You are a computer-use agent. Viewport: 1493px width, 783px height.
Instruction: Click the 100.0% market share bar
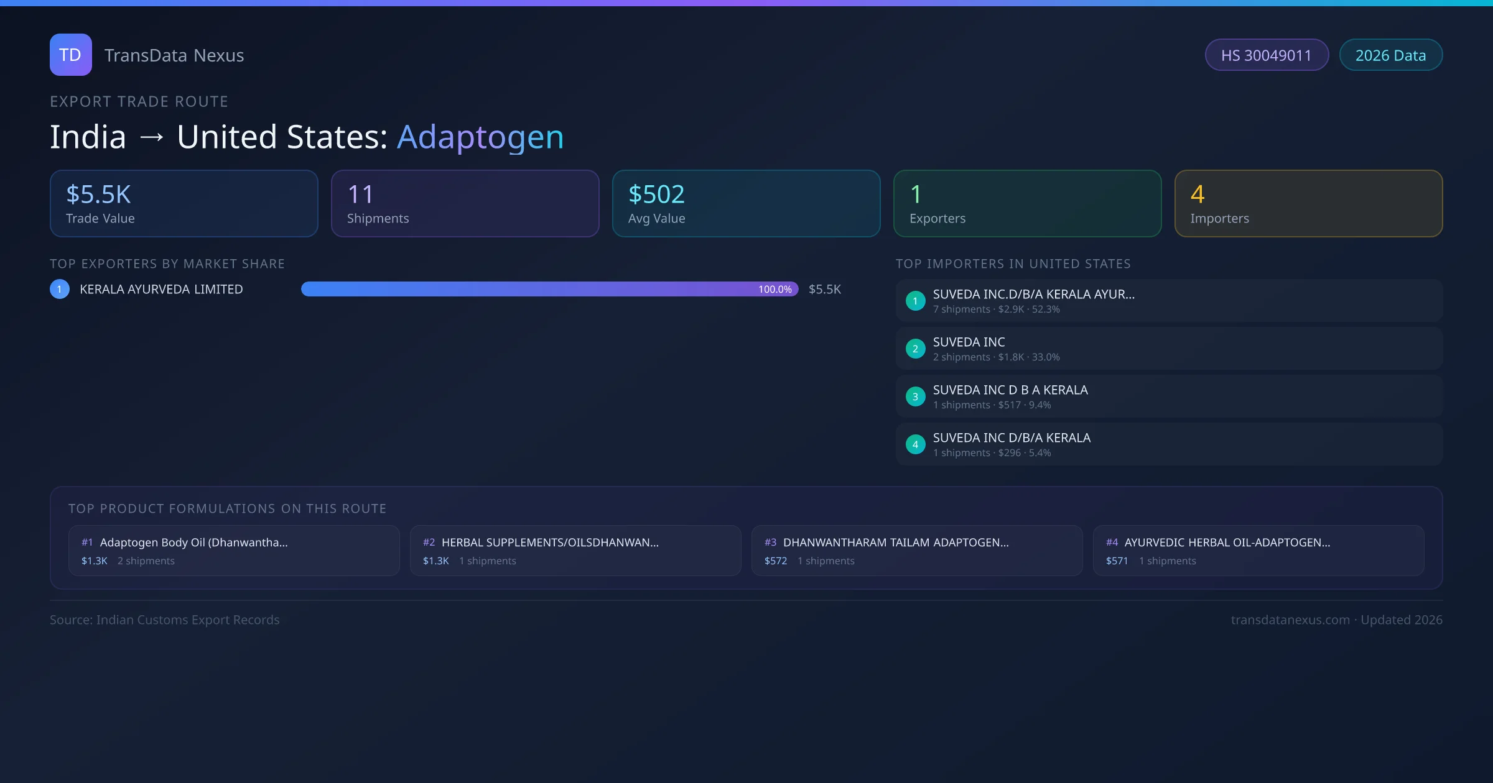point(549,289)
